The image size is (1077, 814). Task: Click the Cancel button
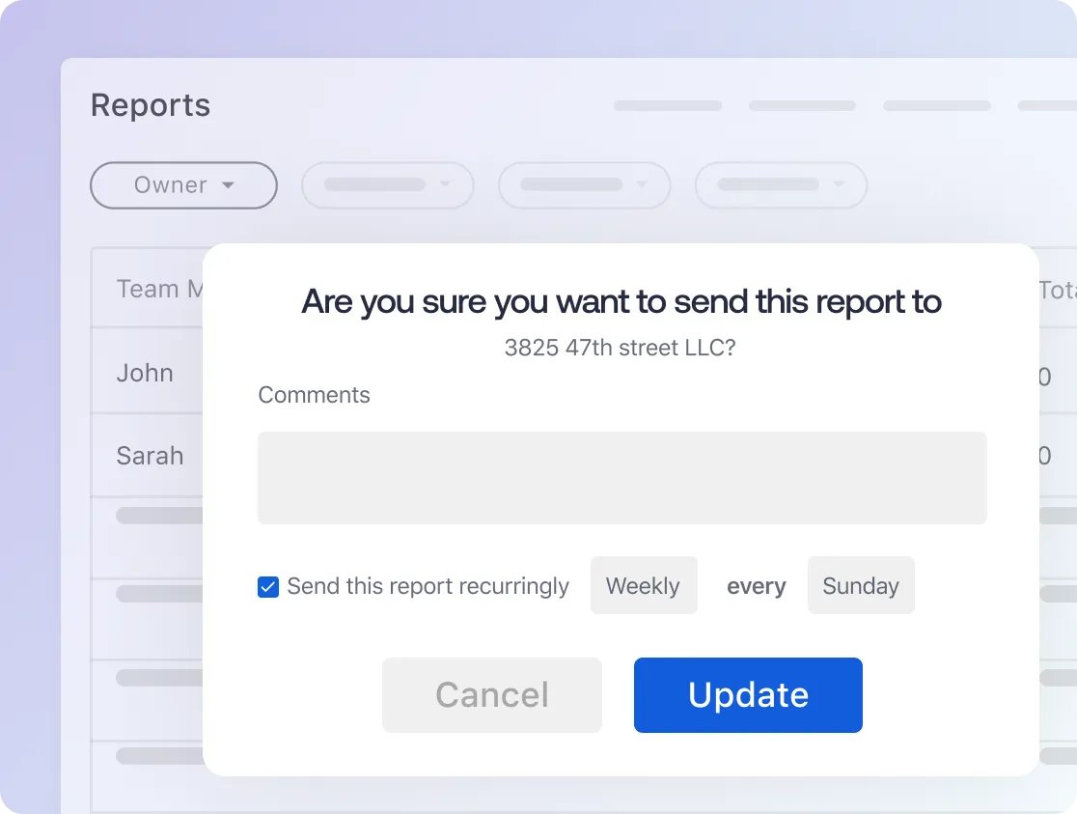492,694
